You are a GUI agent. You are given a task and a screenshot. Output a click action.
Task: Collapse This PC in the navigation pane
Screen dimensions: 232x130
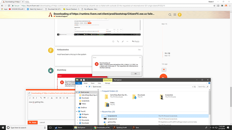coord(77,112)
